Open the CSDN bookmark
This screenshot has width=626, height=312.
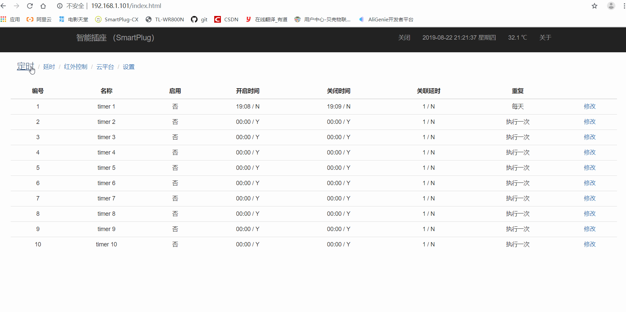click(x=226, y=19)
